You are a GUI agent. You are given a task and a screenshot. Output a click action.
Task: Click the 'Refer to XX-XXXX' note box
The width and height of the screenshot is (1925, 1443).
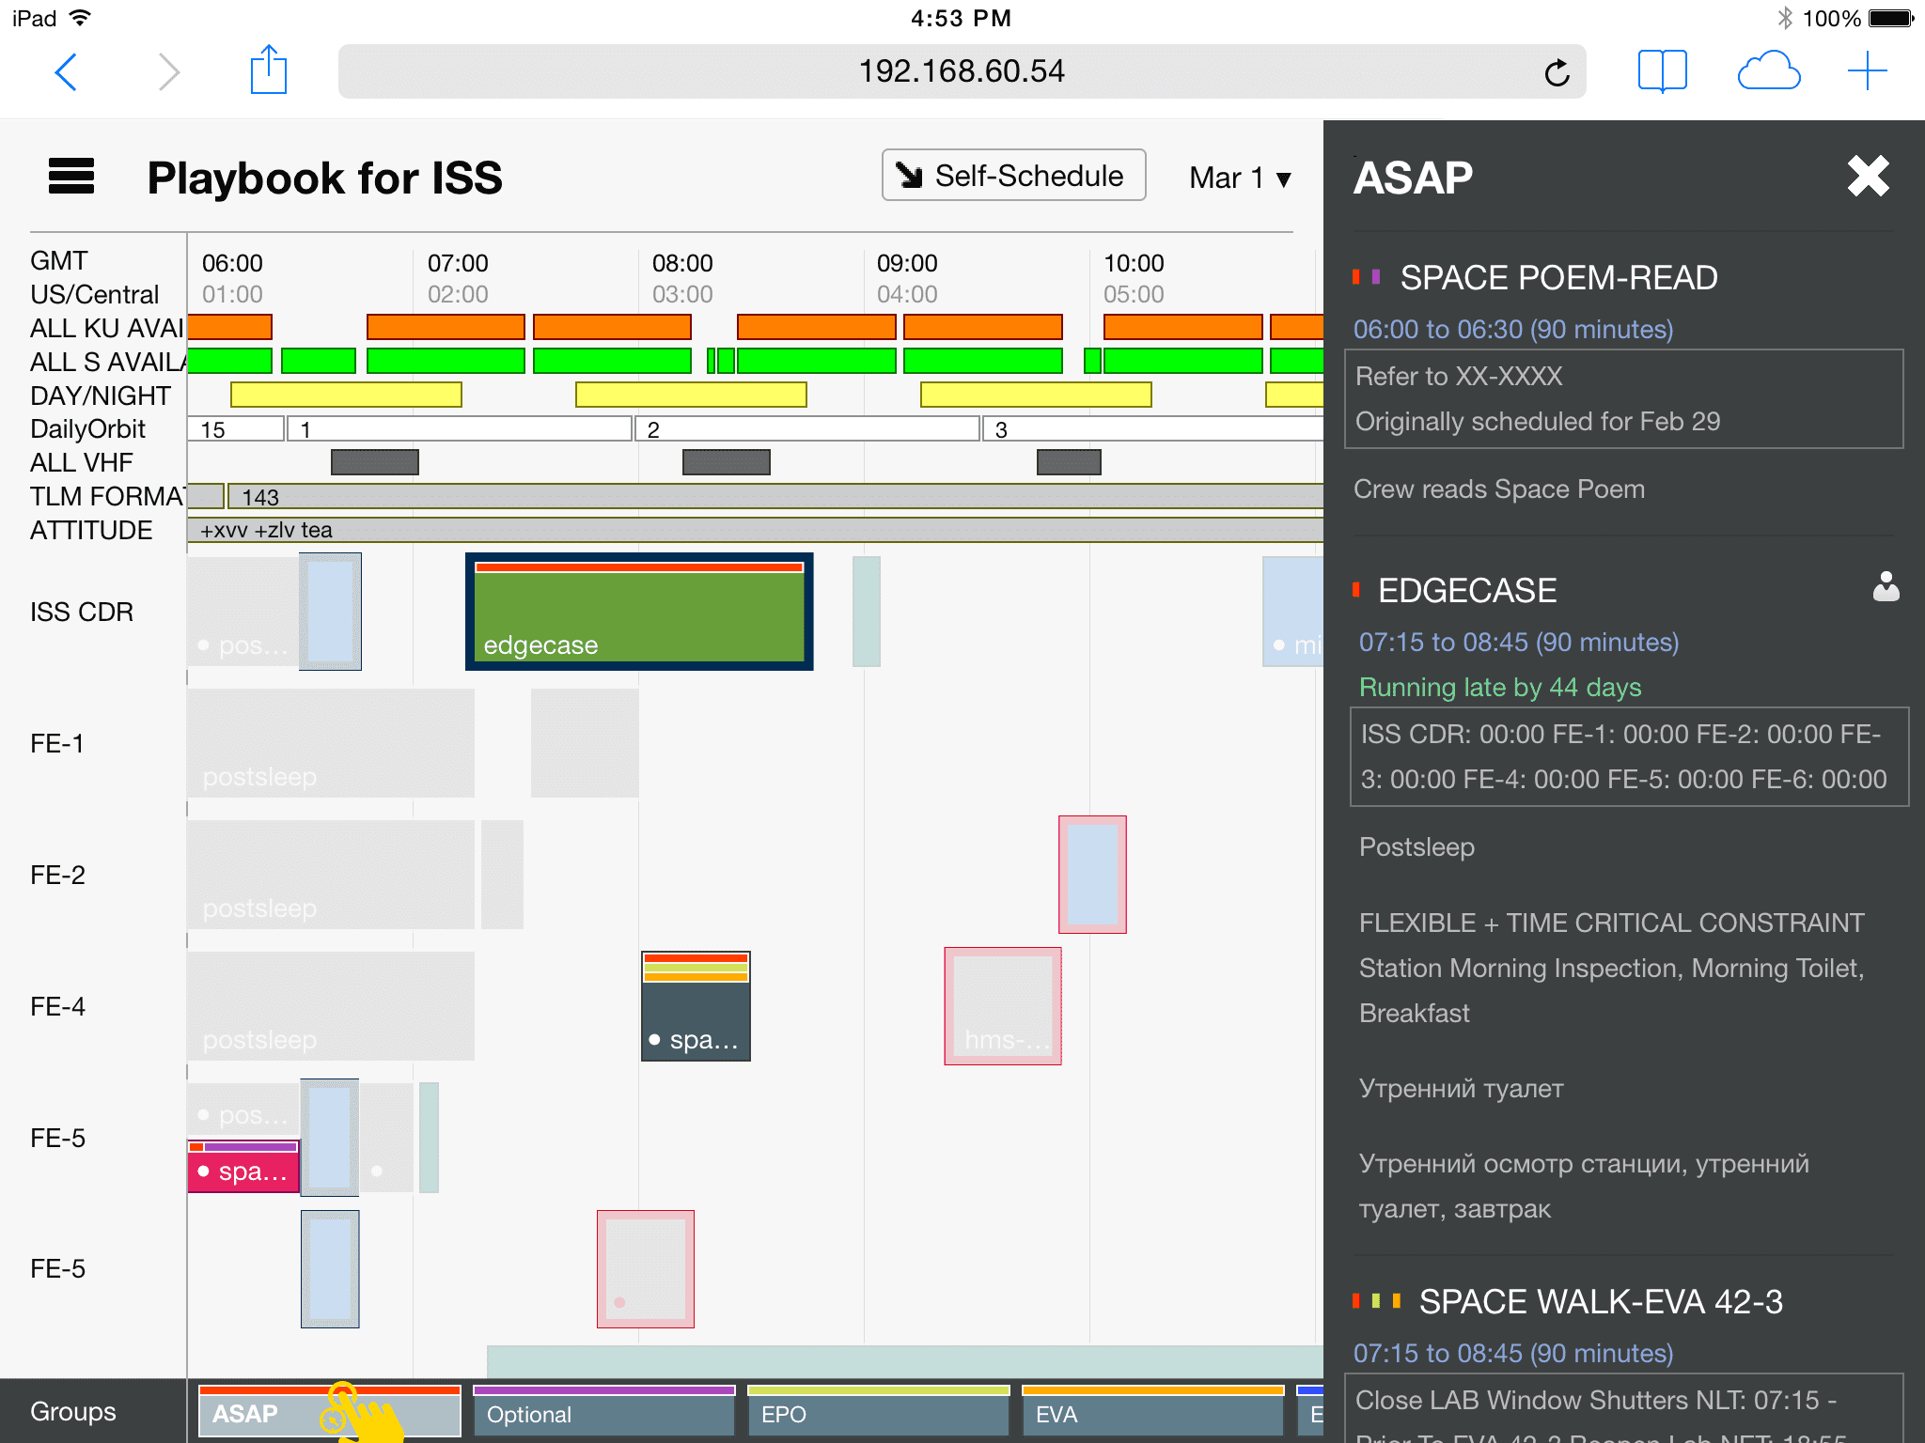pos(1624,399)
